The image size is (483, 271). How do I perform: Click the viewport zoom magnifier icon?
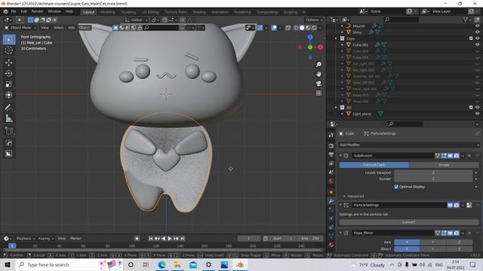tap(318, 64)
